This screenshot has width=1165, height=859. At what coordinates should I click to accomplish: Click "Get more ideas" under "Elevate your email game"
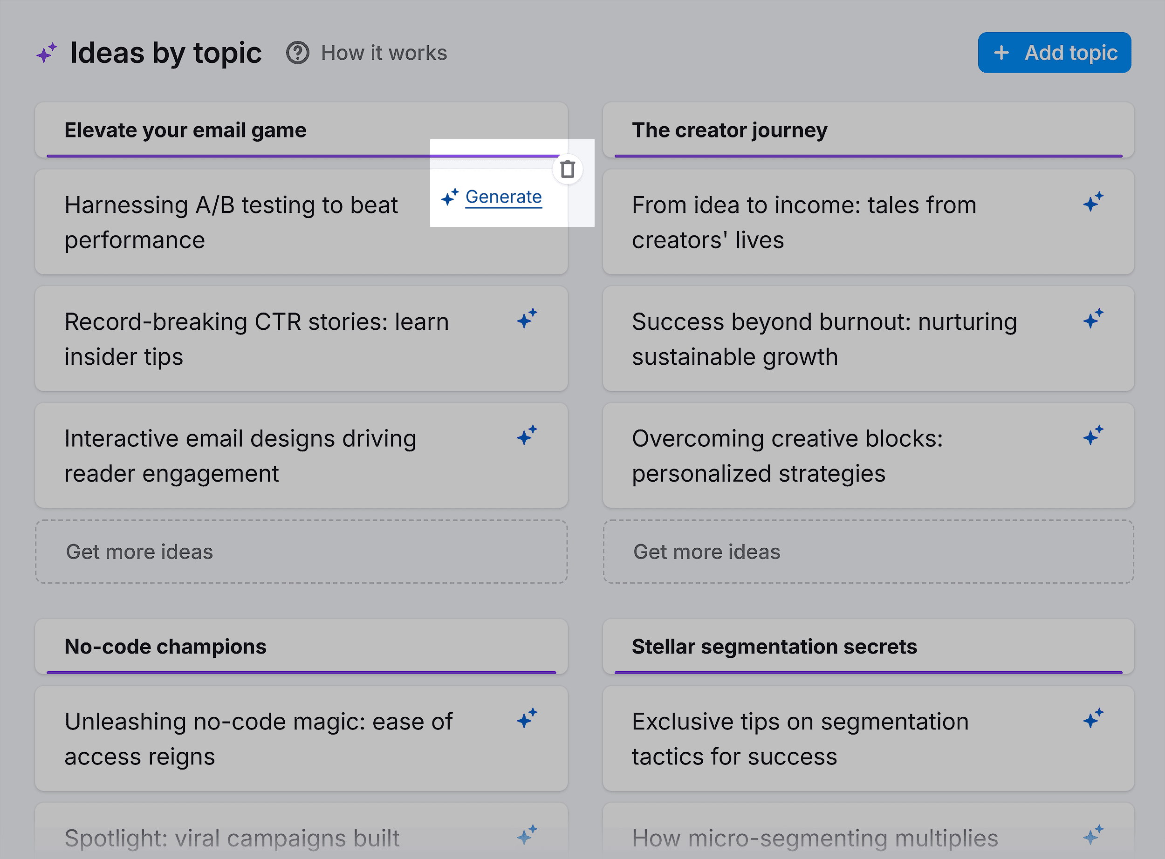point(301,551)
